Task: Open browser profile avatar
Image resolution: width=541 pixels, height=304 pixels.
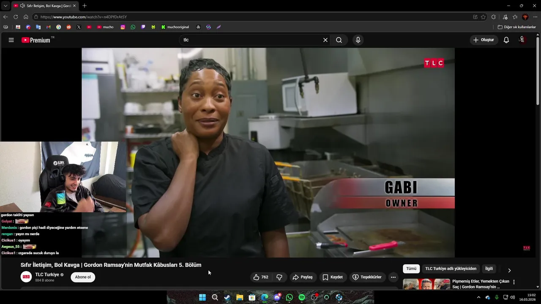Action: click(x=525, y=17)
